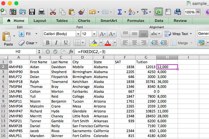This screenshot has height=139, width=209.
Task: Open the media browser icon
Action: pyautogui.click(x=178, y=12)
